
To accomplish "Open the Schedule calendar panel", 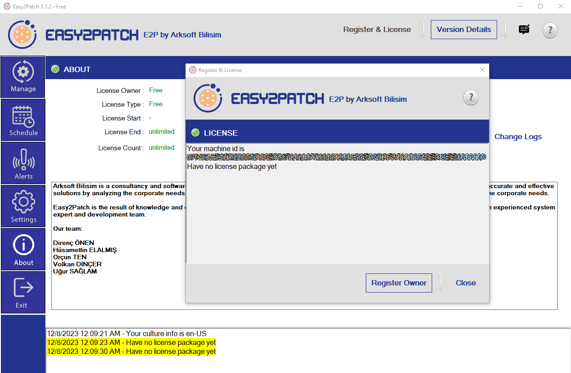I will click(x=23, y=120).
